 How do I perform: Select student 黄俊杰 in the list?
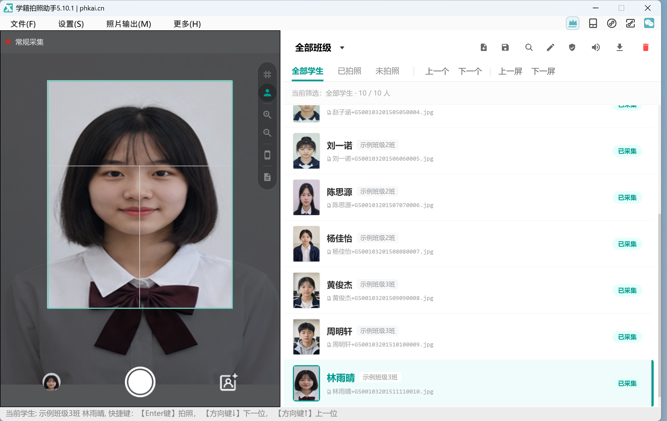[x=469, y=290]
